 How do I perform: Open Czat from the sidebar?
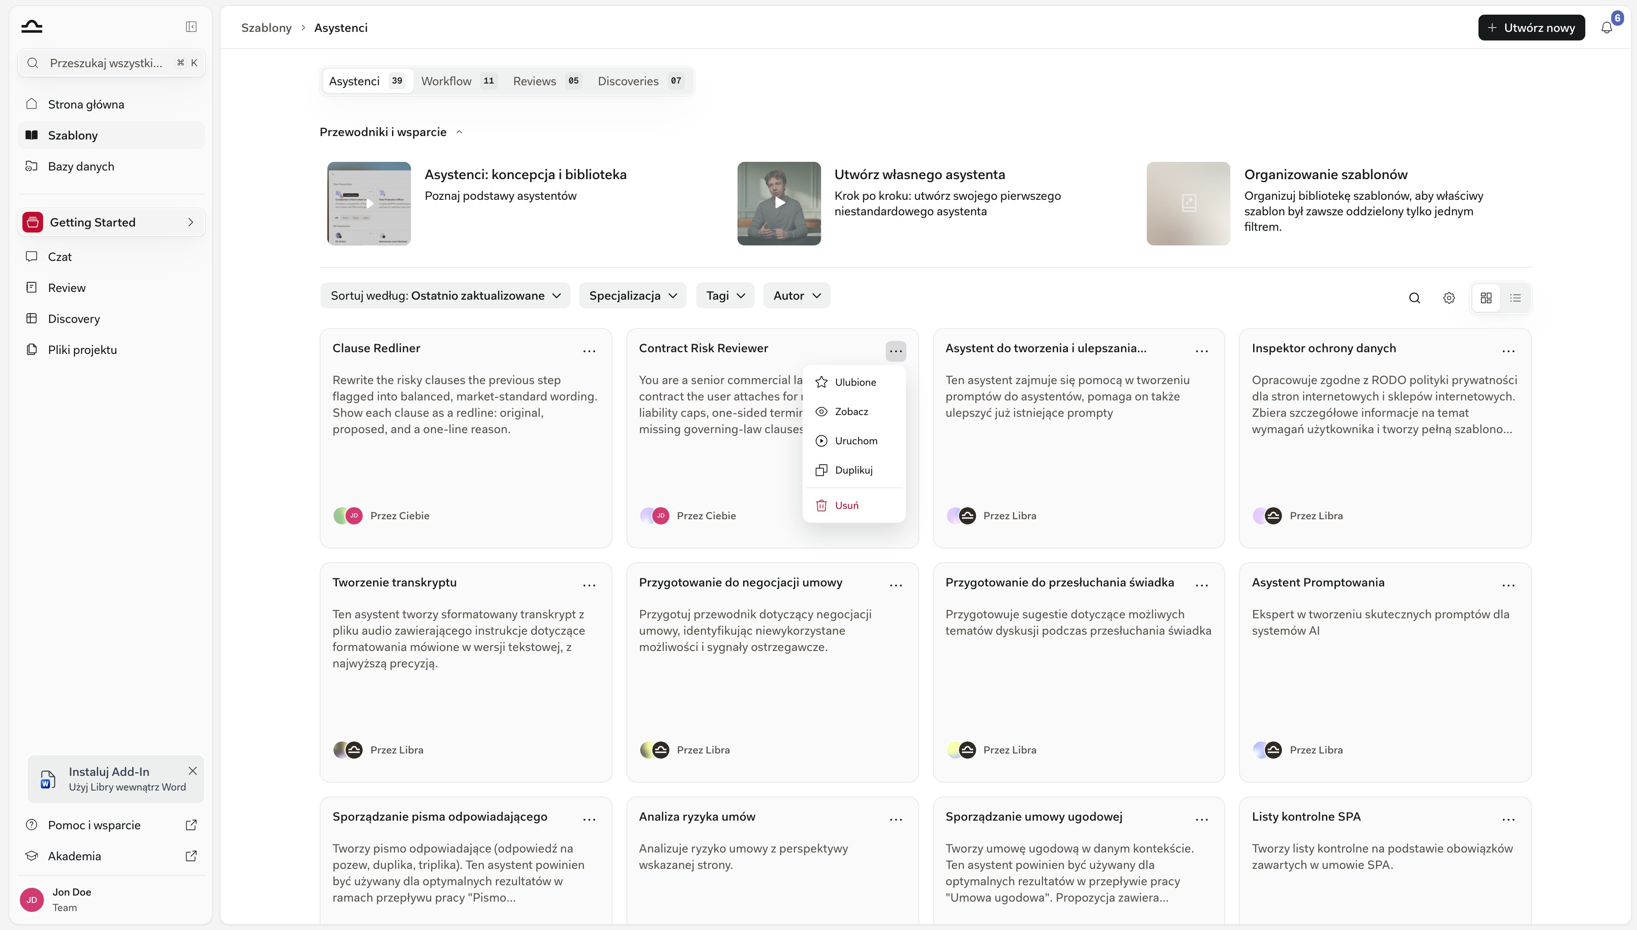tap(111, 257)
